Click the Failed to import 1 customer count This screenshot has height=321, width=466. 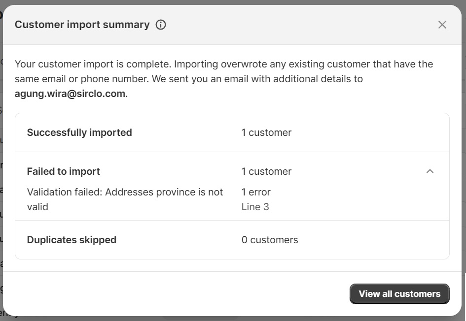pos(266,171)
